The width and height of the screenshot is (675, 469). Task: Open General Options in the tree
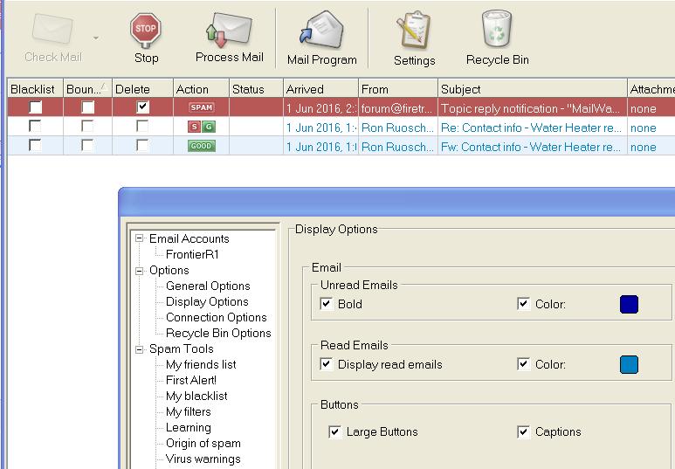click(x=208, y=286)
